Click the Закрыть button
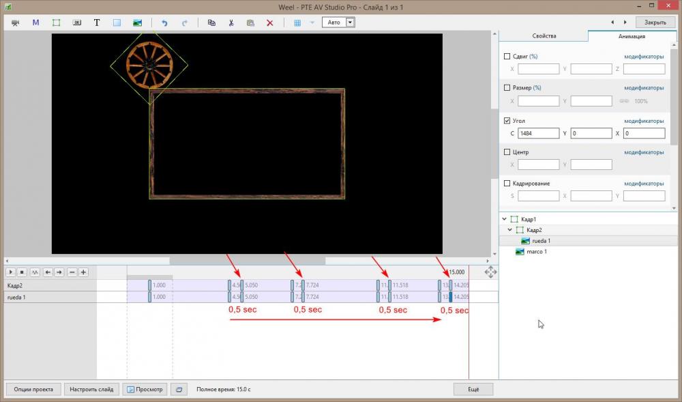Image resolution: width=682 pixels, height=402 pixels. tap(655, 23)
